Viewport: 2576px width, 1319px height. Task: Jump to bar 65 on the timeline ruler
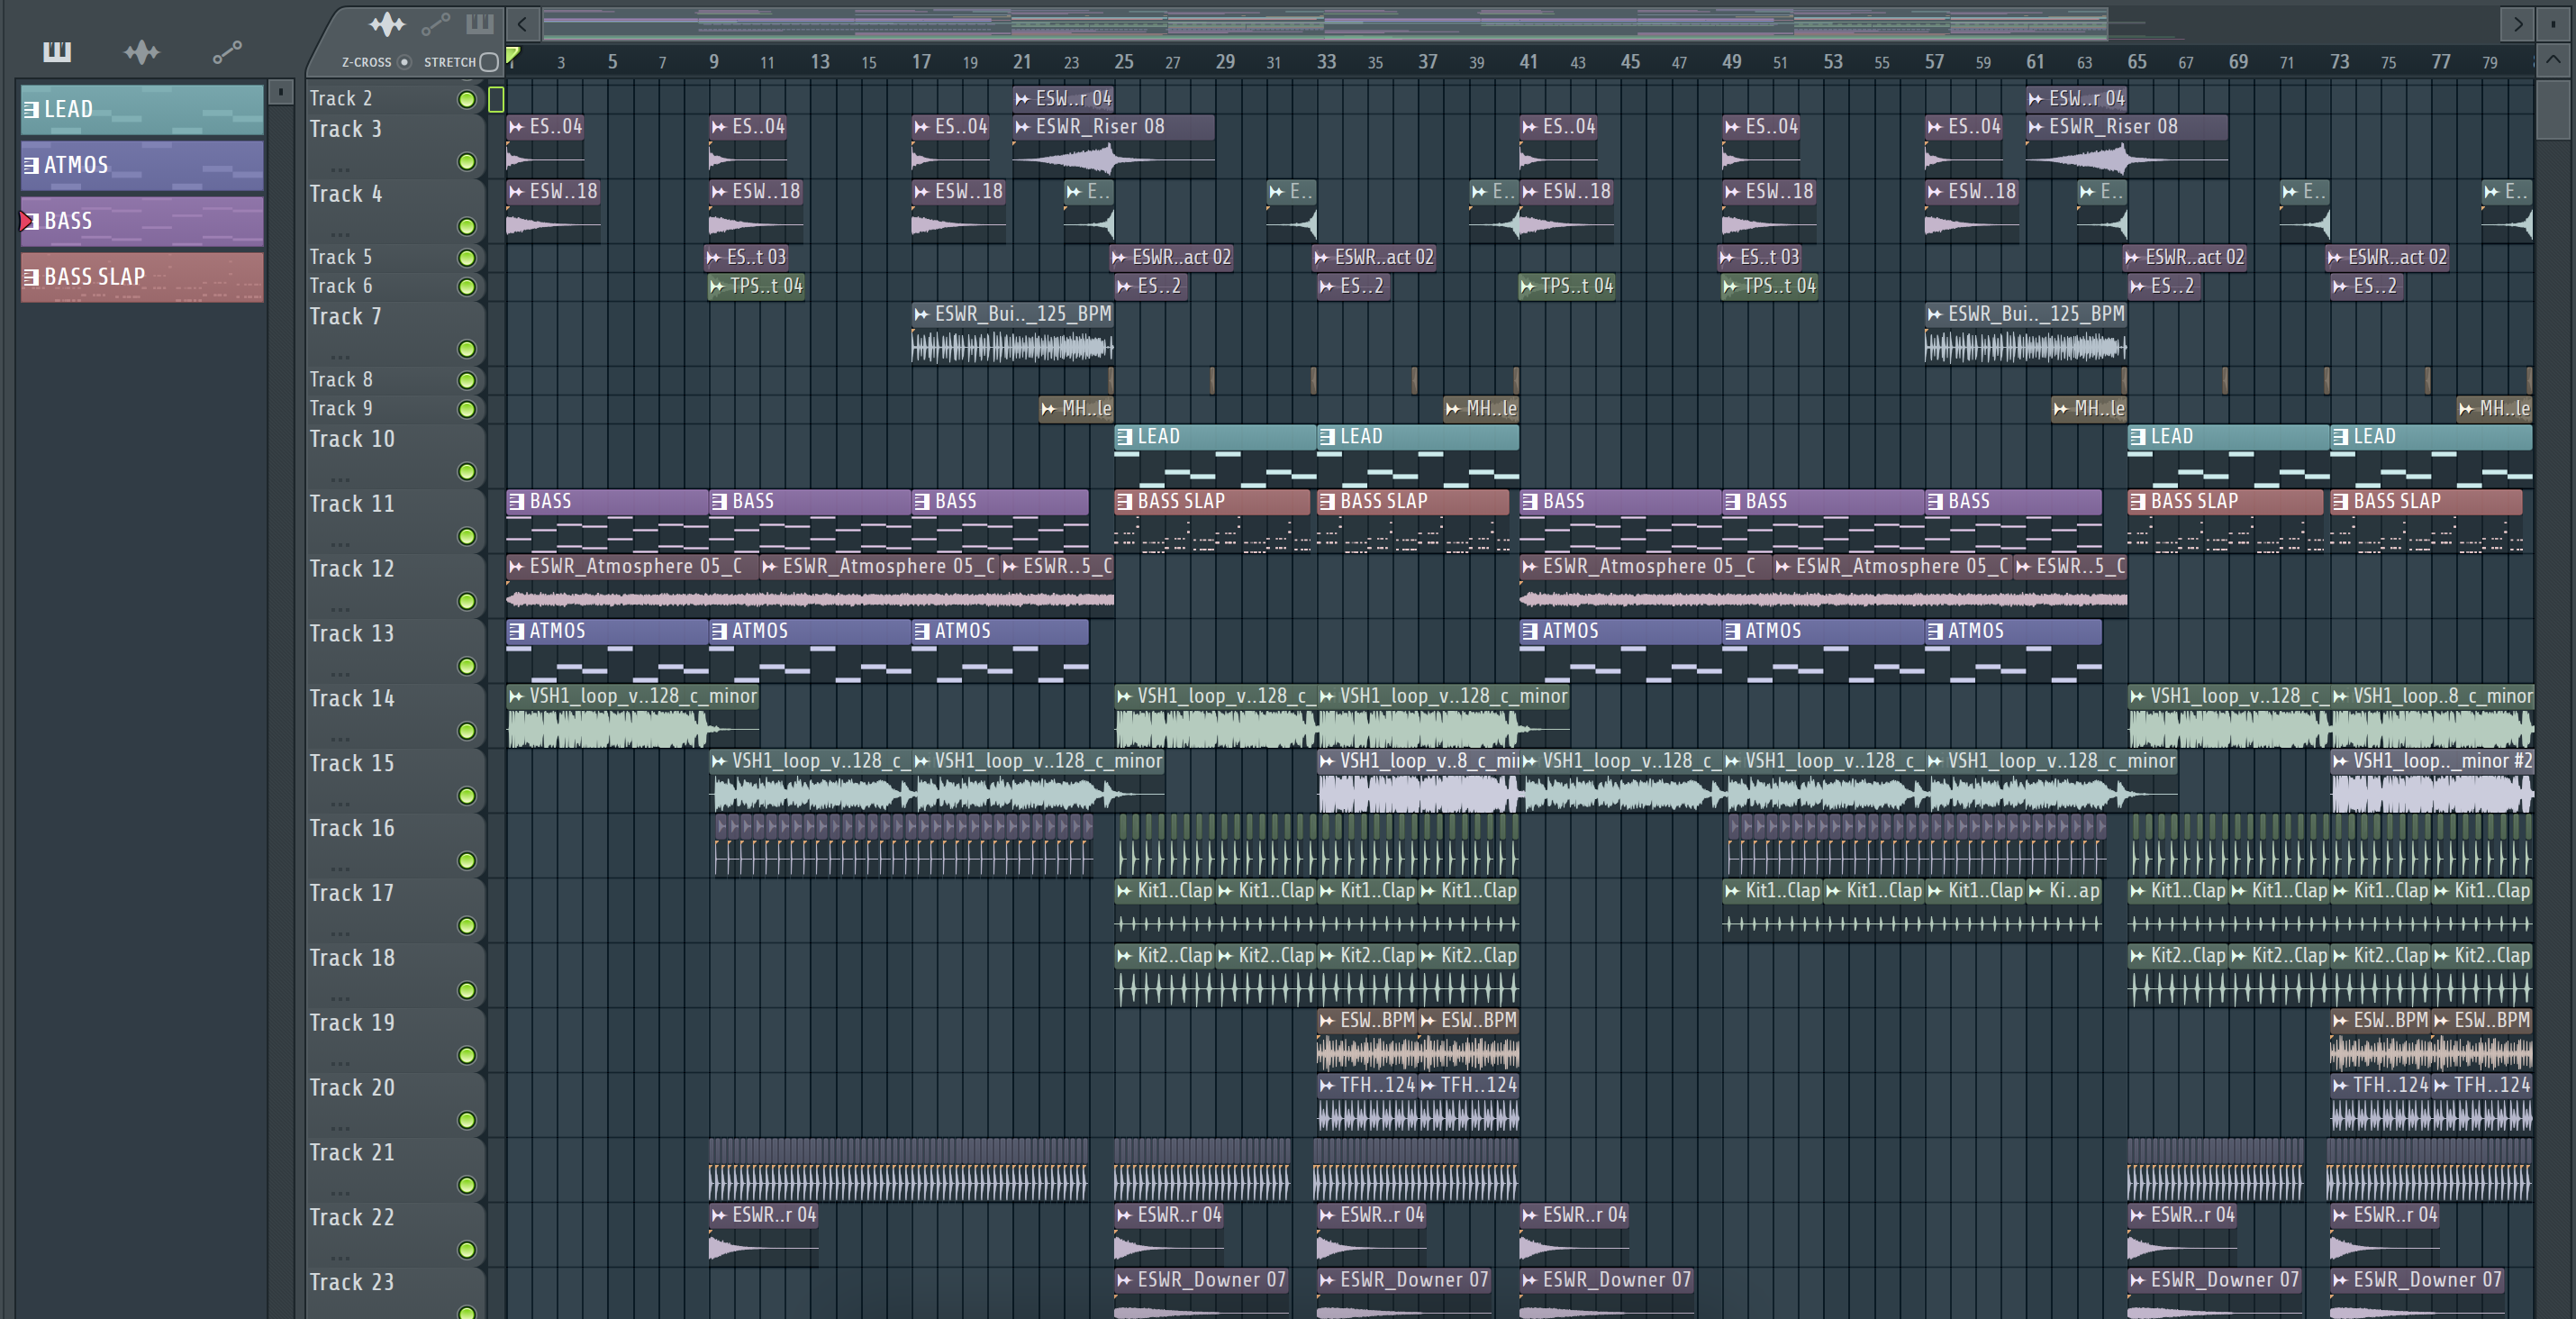click(2137, 62)
